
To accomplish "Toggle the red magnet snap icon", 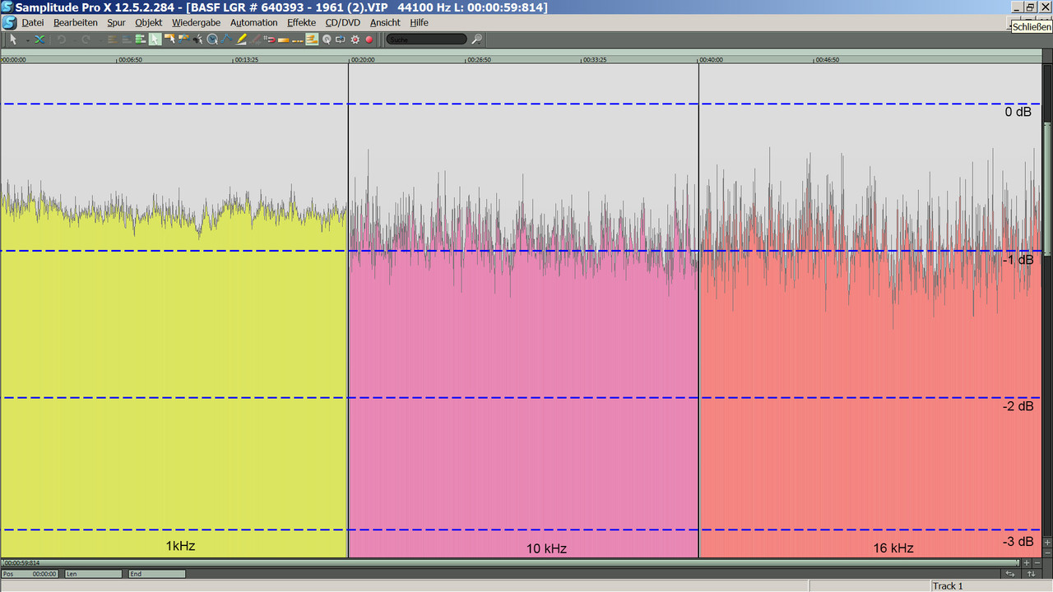I will pyautogui.click(x=270, y=39).
